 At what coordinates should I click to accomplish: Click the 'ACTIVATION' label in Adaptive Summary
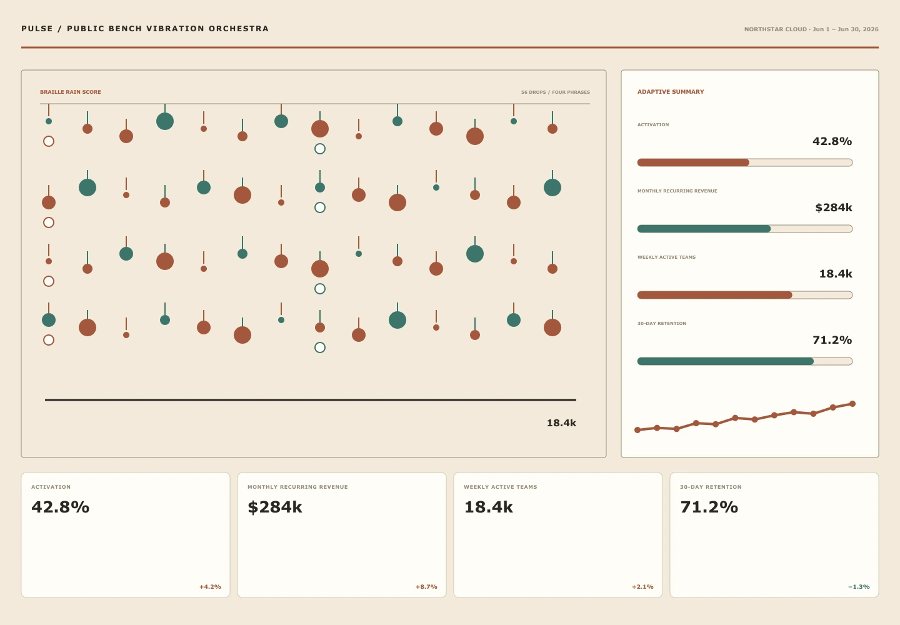point(653,125)
